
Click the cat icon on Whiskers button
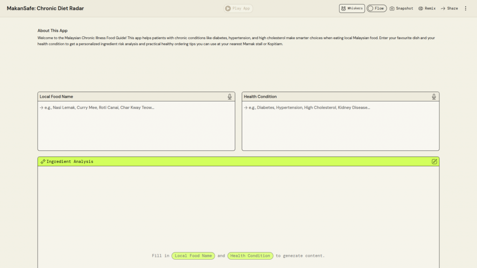coord(343,8)
